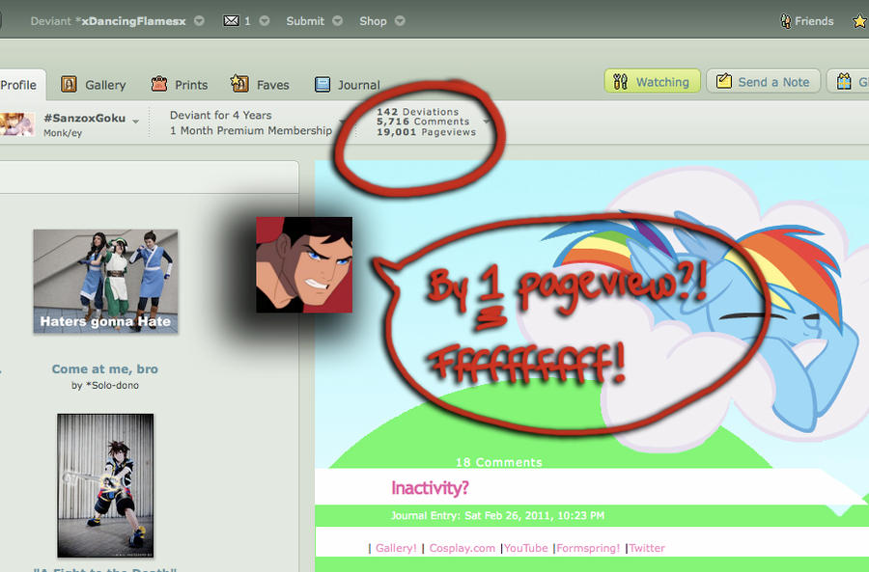
Task: Click the '19,001 Pageviews' stat
Action: (x=426, y=132)
